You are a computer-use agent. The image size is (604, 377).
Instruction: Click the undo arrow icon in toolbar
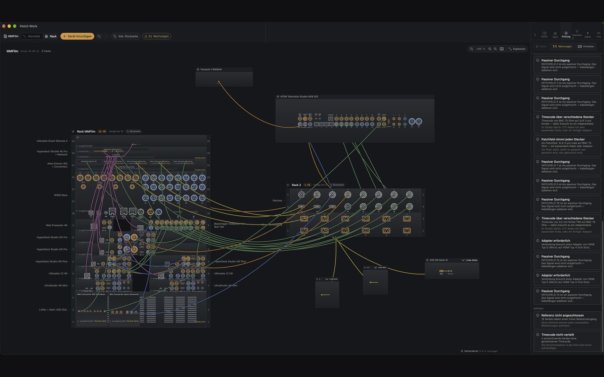(99, 36)
